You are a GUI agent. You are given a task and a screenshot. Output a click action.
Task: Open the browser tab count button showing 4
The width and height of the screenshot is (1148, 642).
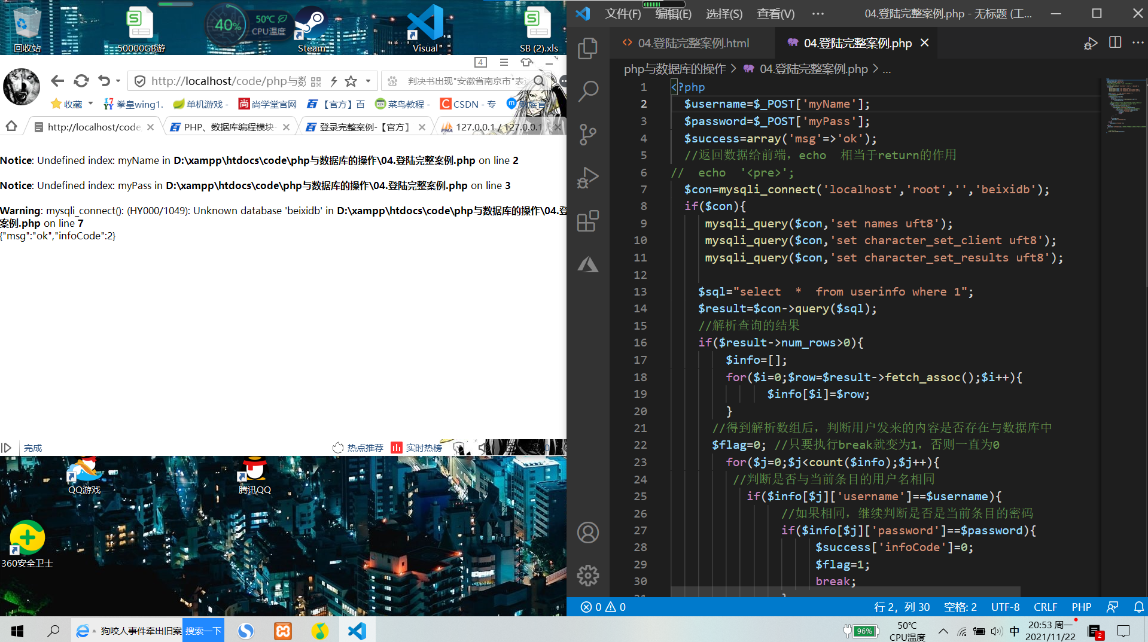[x=480, y=62]
